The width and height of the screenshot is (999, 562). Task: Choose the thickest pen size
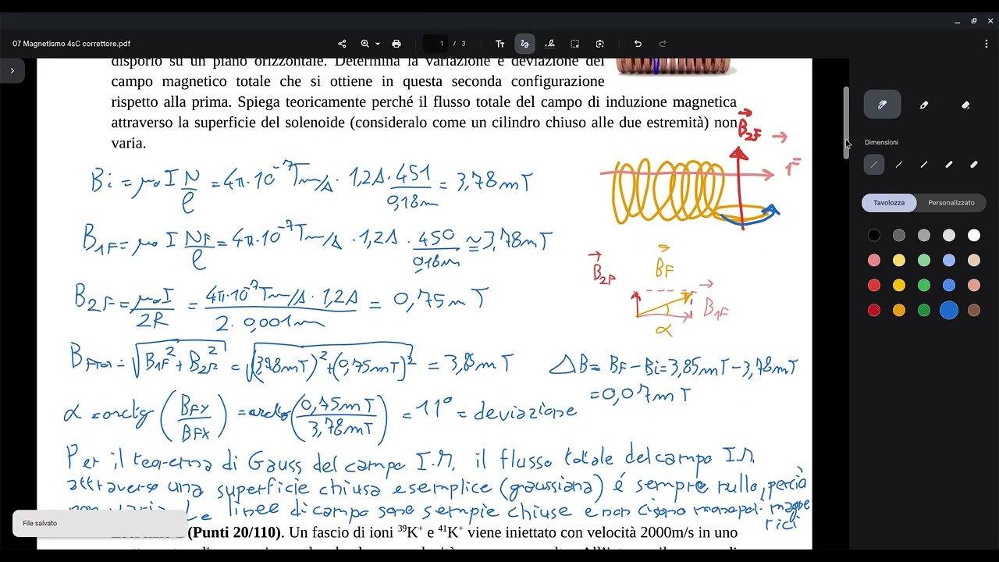point(974,165)
